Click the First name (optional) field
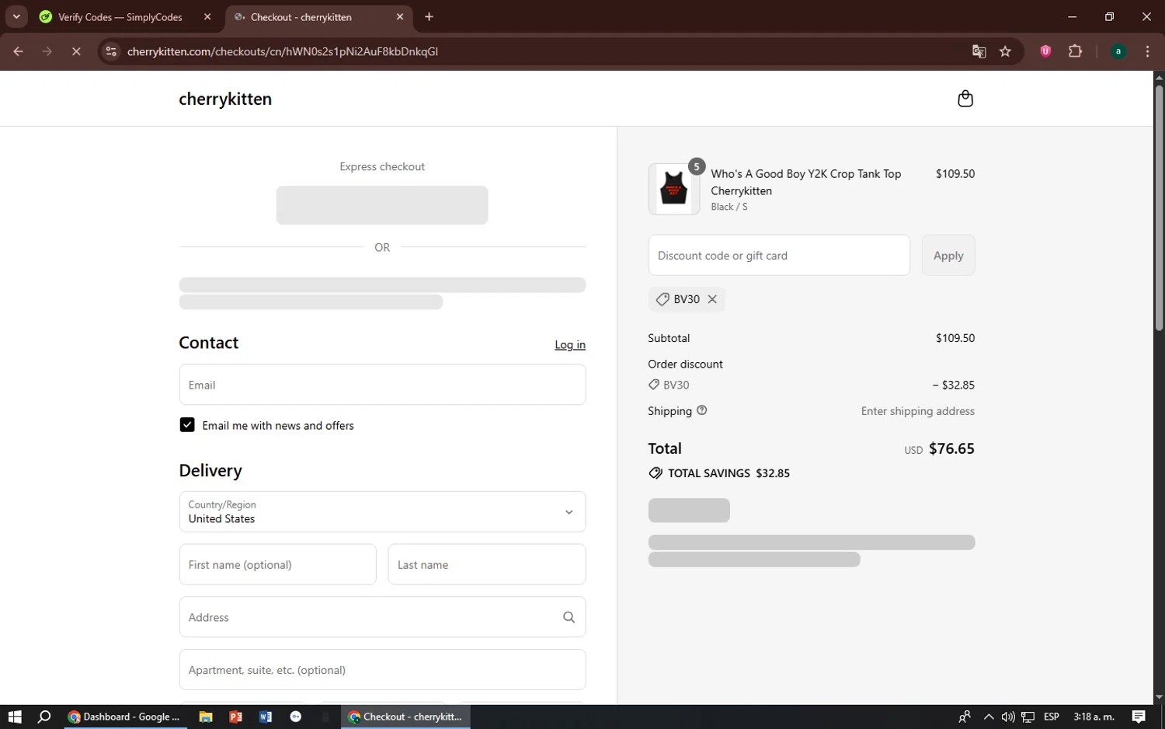The height and width of the screenshot is (729, 1165). click(277, 564)
